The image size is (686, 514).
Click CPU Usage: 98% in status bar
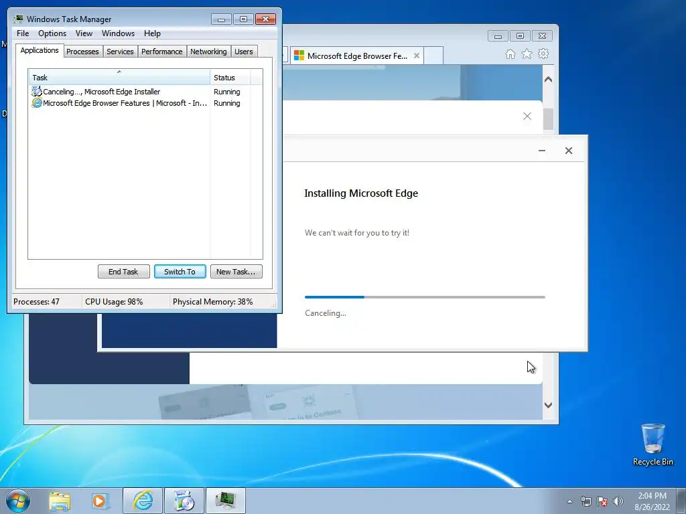(x=114, y=302)
